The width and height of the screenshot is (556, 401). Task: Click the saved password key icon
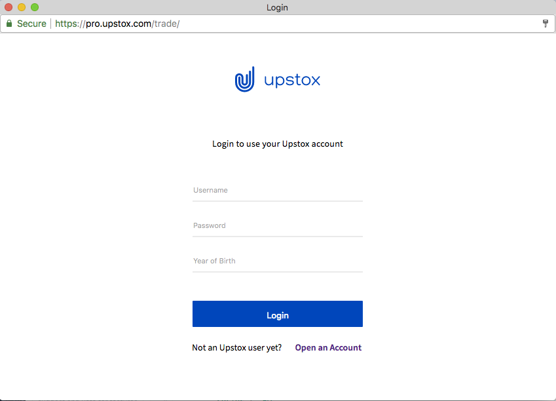pos(546,24)
